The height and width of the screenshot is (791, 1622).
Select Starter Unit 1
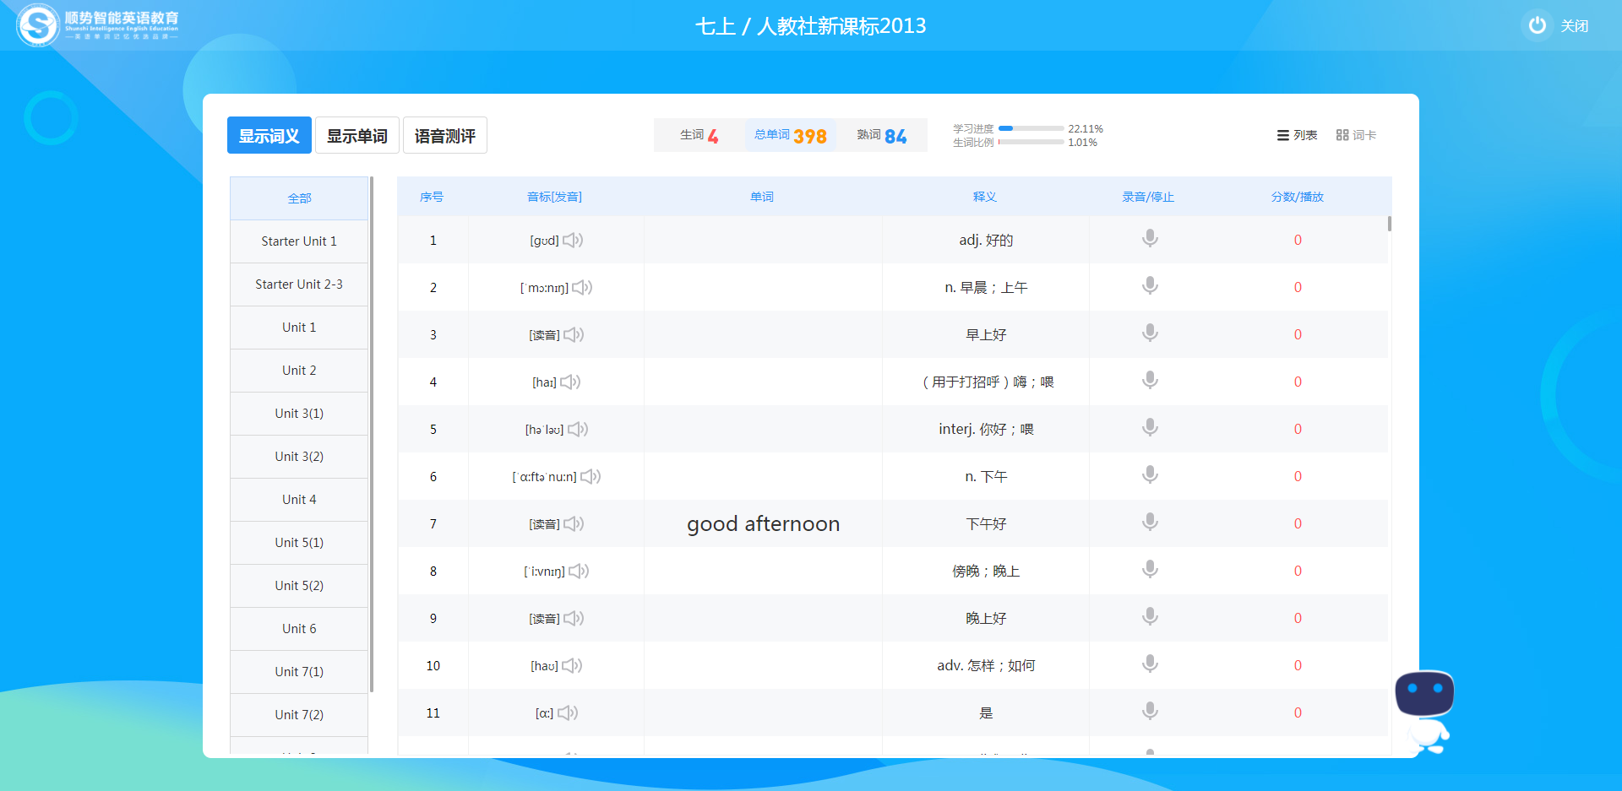299,241
